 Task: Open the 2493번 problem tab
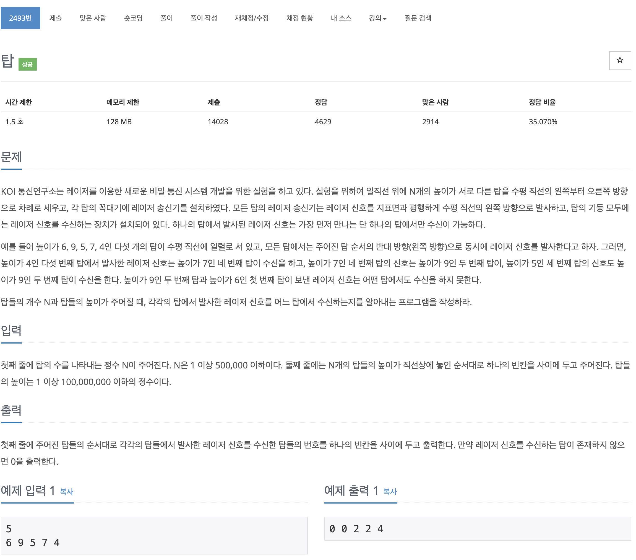(x=20, y=18)
